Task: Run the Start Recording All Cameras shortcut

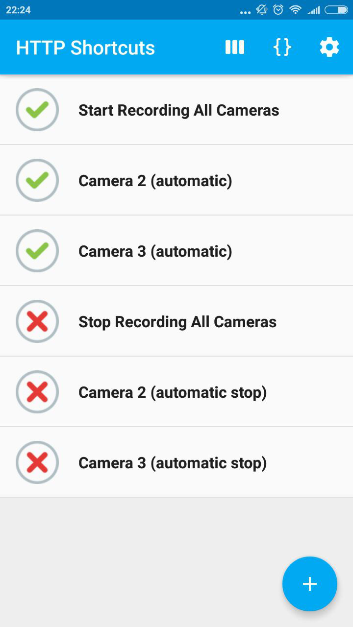Action: click(178, 110)
